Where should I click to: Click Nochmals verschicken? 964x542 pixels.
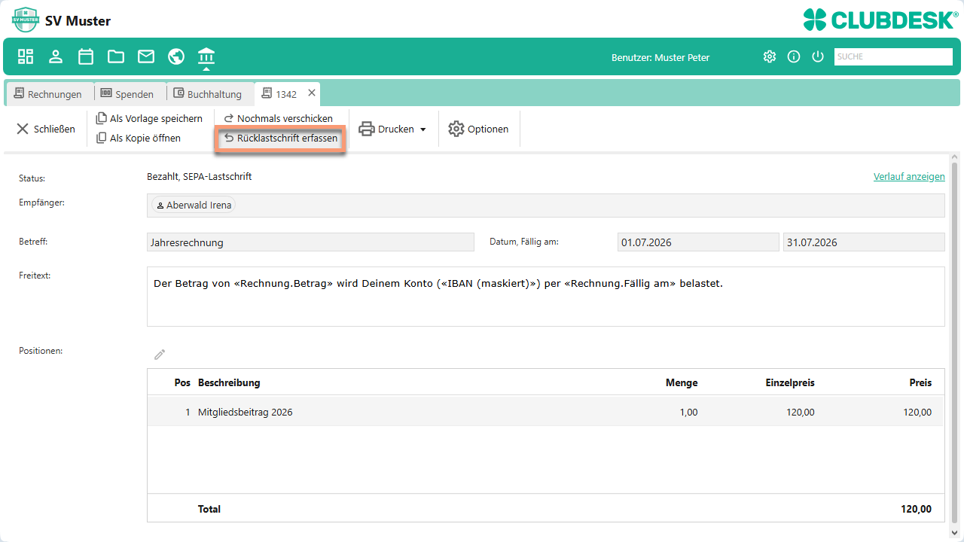click(x=278, y=118)
